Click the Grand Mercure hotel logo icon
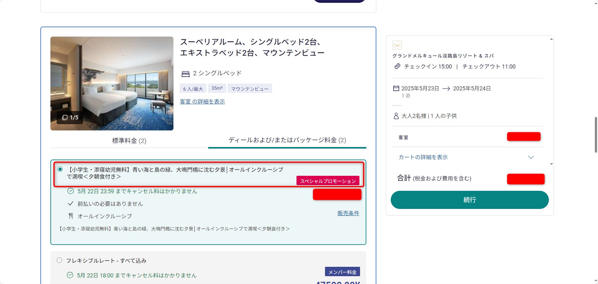The image size is (598, 284). [x=397, y=45]
